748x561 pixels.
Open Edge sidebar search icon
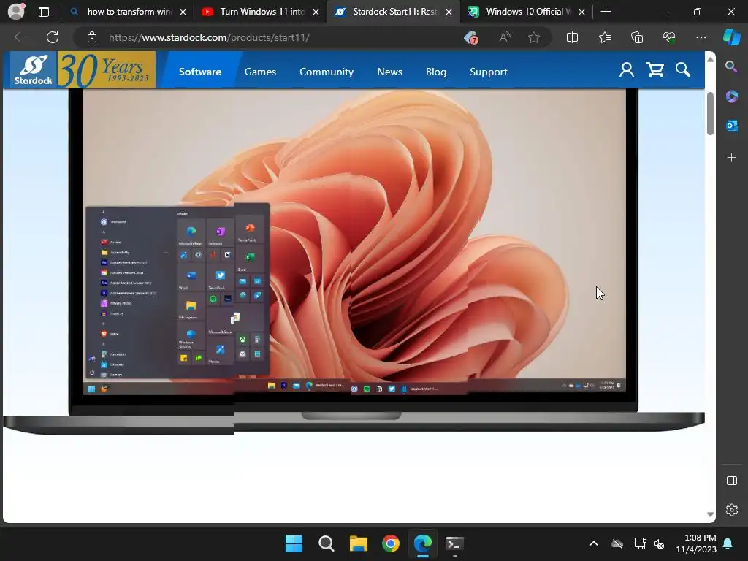click(x=731, y=66)
